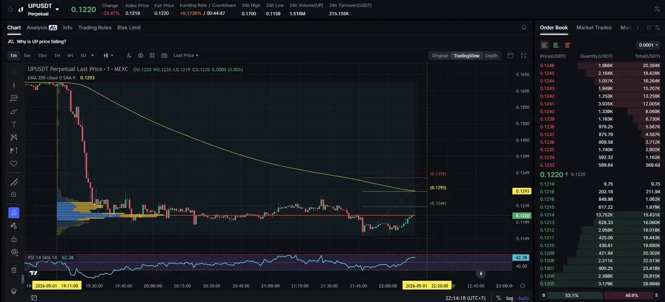Toggle Auto scale button
This screenshot has height=302, width=665.
[524, 298]
